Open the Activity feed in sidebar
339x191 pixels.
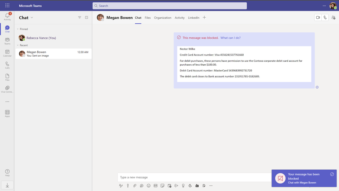pyautogui.click(x=7, y=17)
